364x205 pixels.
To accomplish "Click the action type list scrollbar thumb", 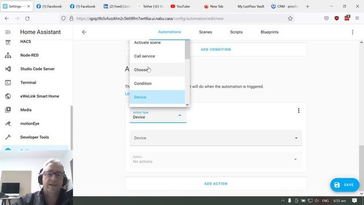I will tap(187, 50).
